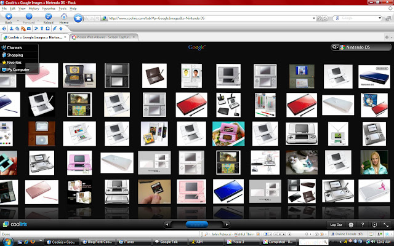The height and width of the screenshot is (246, 394).
Task: Switch to AIM taskbar button
Action: (206, 242)
